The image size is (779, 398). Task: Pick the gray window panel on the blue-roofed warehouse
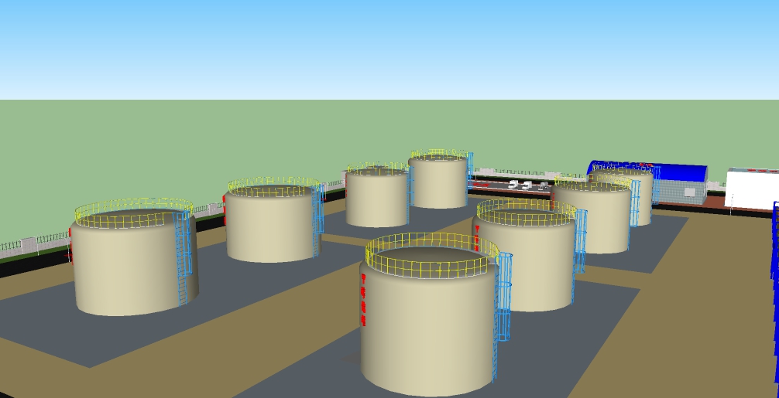coord(690,192)
